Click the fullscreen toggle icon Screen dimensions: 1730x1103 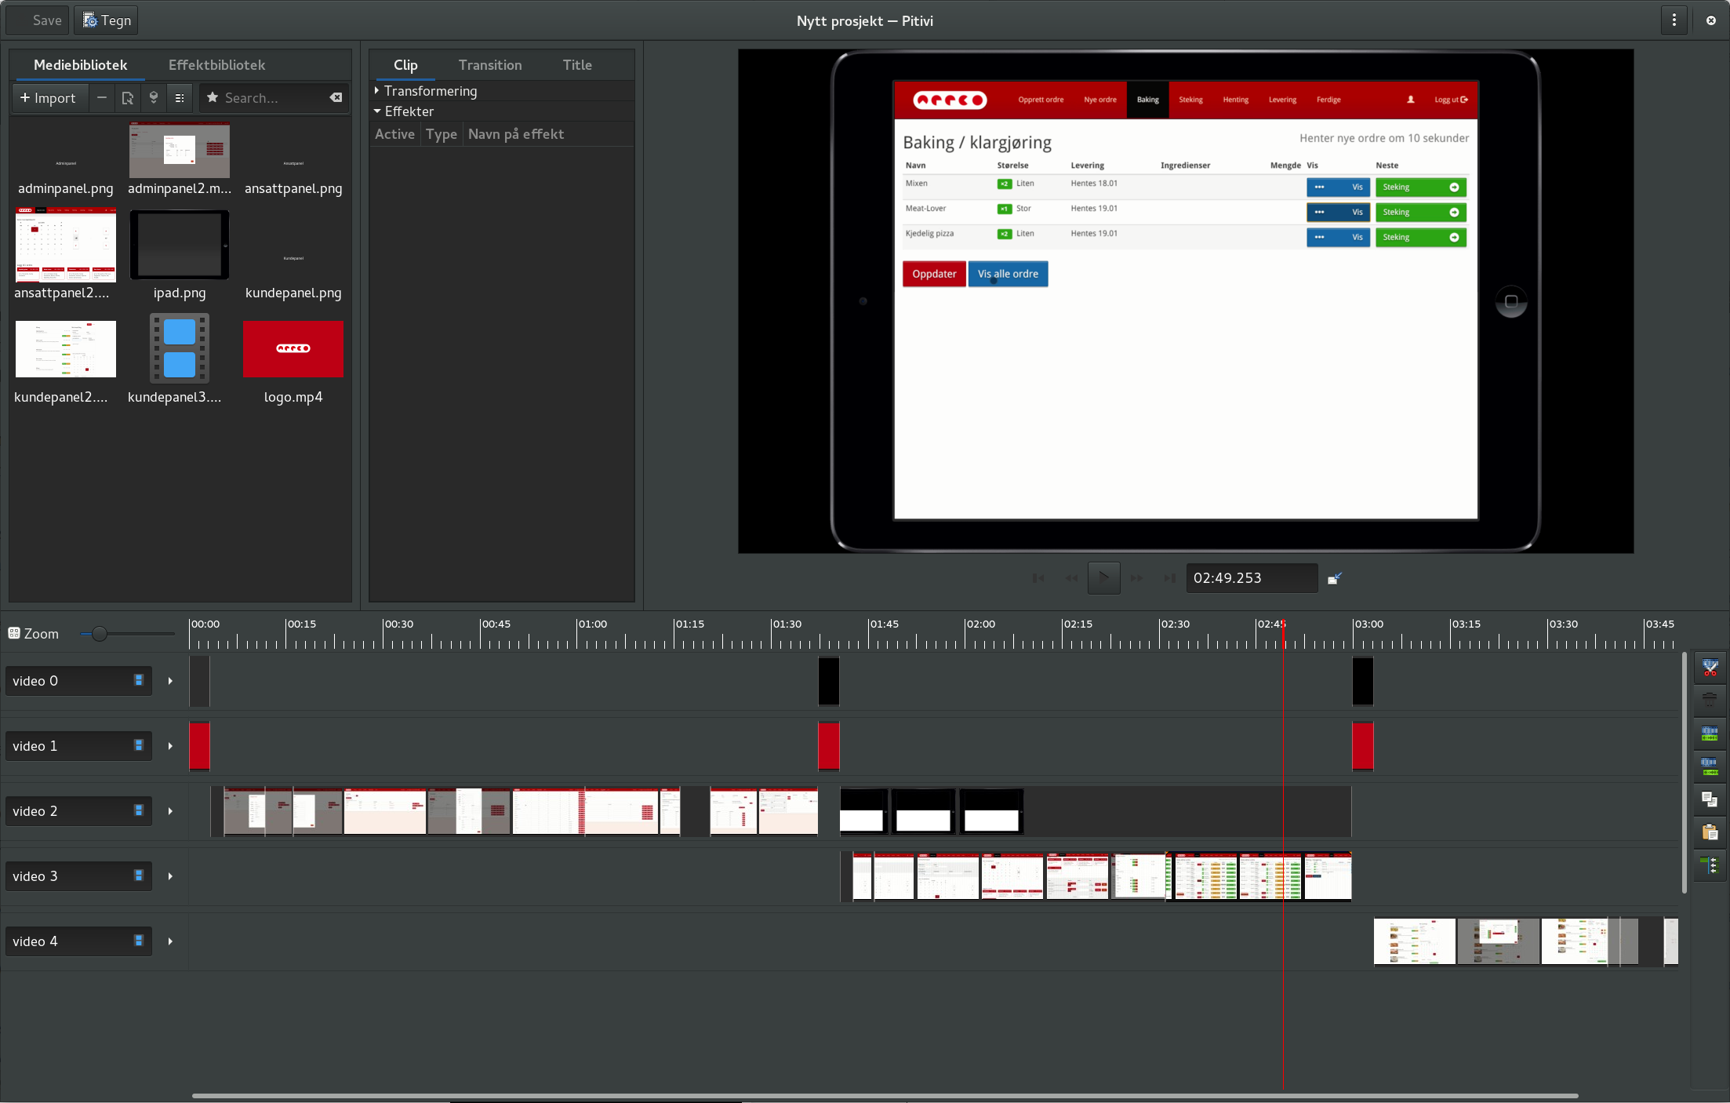(1333, 578)
